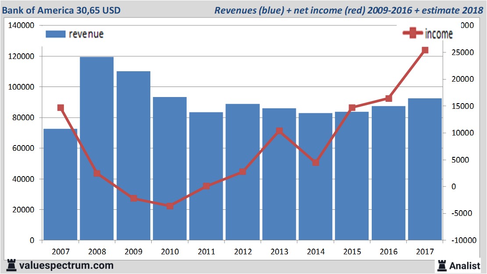
Task: Click the 2016 revenue bar
Action: click(388, 173)
